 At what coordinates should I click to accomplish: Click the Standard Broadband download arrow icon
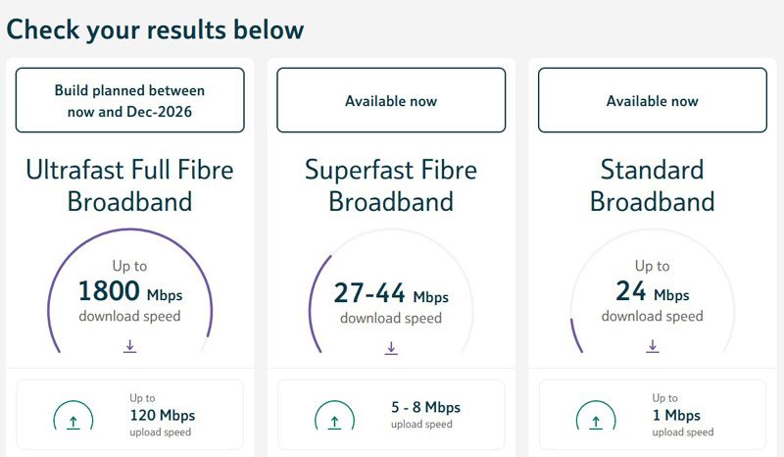653,346
